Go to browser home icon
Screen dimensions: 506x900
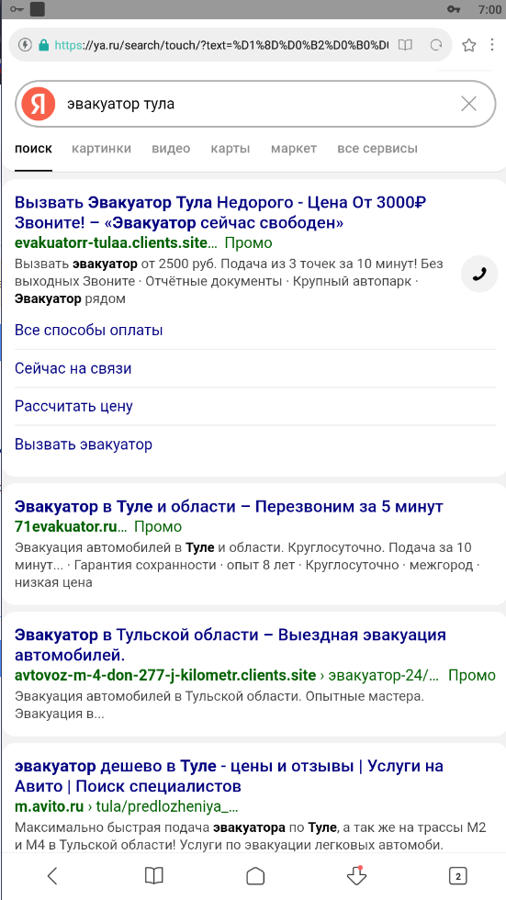pyautogui.click(x=254, y=876)
